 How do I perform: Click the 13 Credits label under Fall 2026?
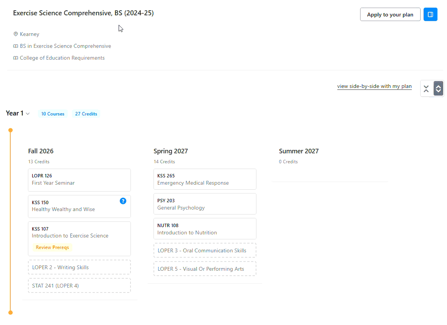[39, 161]
